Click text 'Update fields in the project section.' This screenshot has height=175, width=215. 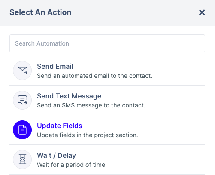click(88, 135)
